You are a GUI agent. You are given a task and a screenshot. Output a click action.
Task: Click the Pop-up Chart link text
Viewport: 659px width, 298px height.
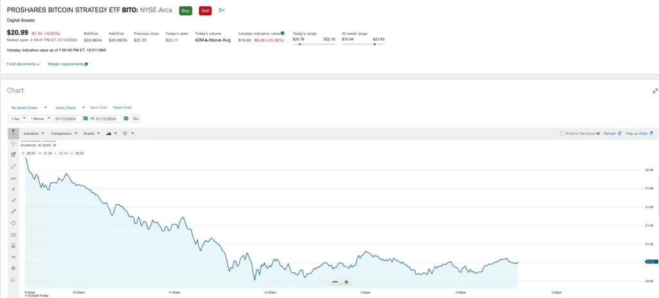click(x=636, y=134)
